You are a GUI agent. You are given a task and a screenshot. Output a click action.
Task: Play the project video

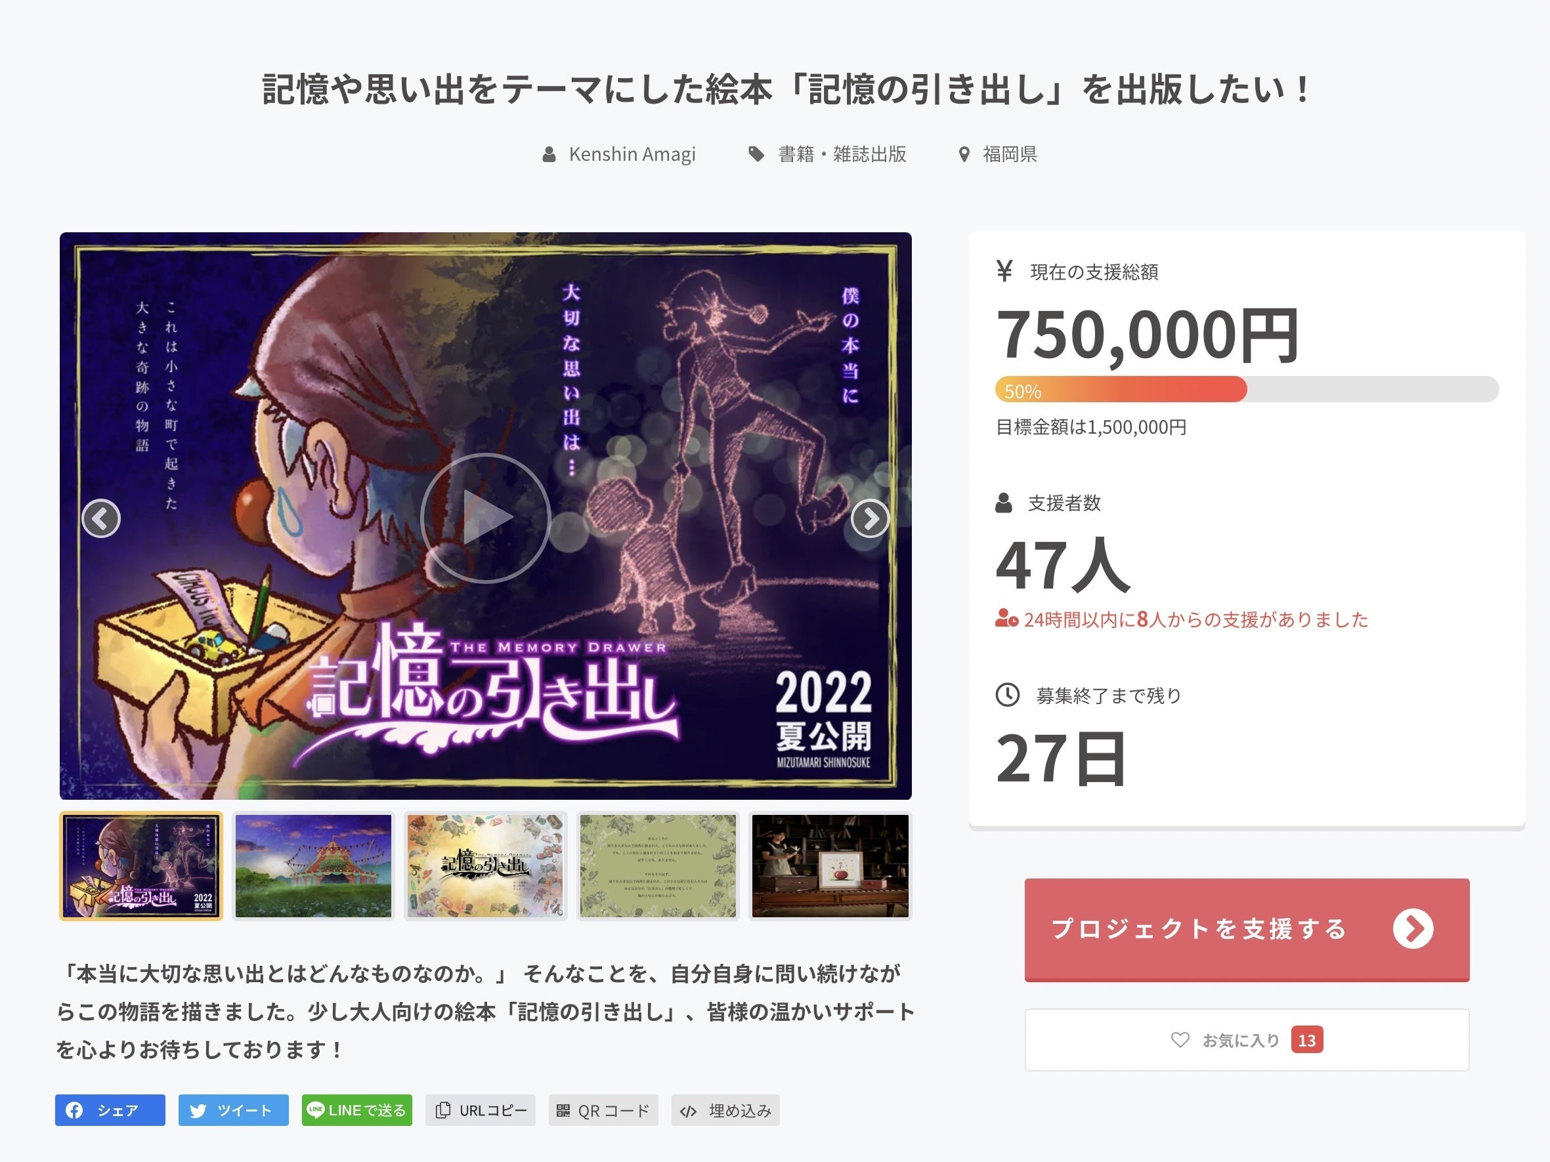[x=486, y=518]
